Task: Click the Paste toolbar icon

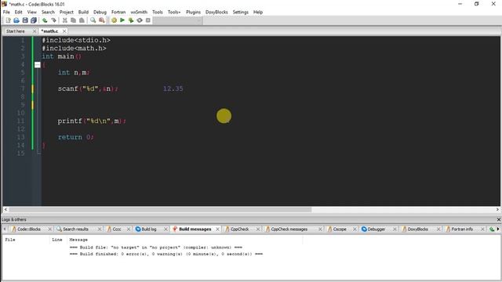Action: (x=82, y=20)
